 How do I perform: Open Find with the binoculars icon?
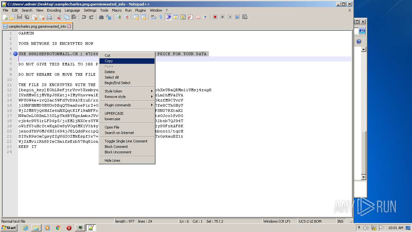pos(101,17)
